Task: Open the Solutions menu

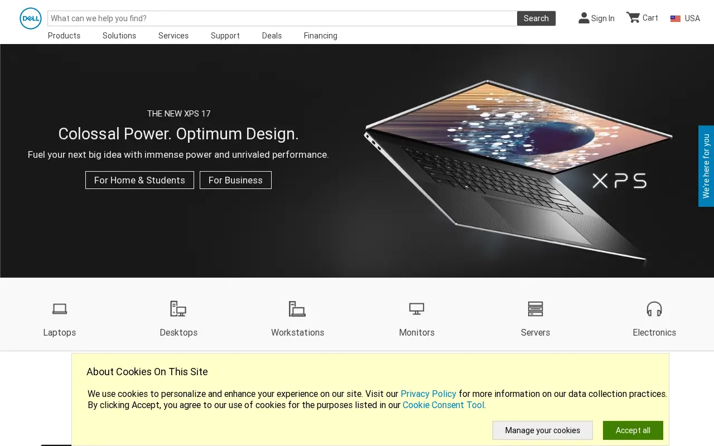Action: (119, 36)
